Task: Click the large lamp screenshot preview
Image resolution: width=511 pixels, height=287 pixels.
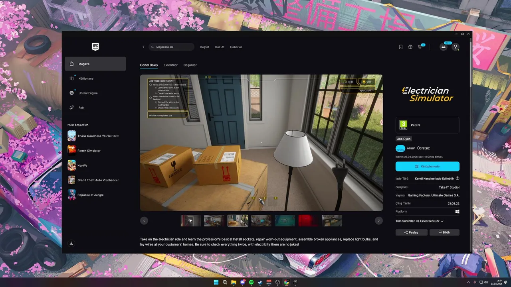Action: 261,143
